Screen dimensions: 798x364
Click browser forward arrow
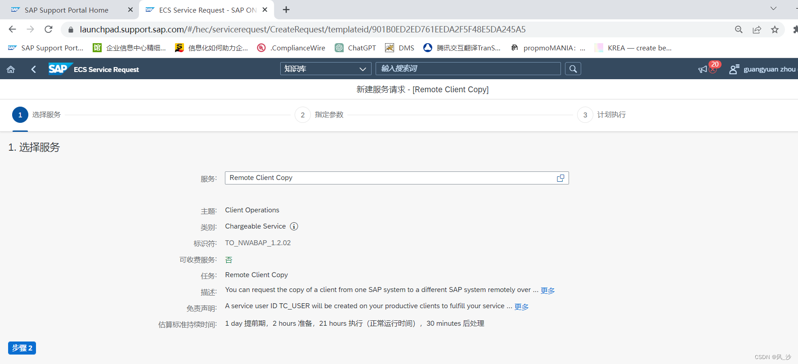pos(30,29)
